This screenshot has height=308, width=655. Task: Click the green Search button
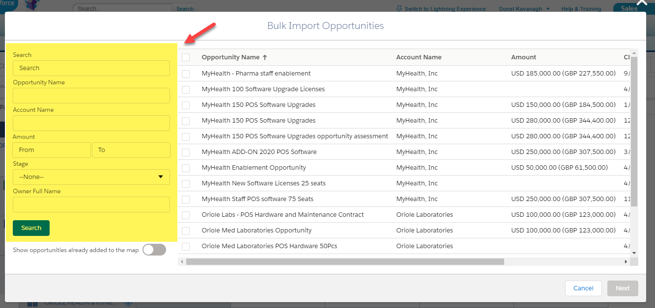pyautogui.click(x=31, y=228)
